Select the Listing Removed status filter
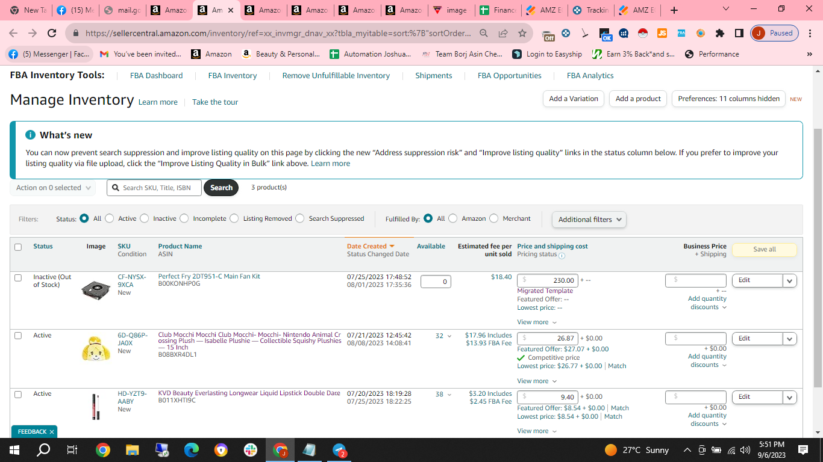The image size is (823, 462). click(234, 218)
